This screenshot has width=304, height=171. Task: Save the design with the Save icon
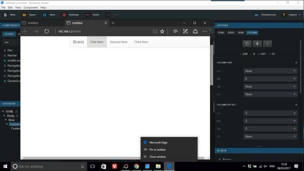coord(45,15)
